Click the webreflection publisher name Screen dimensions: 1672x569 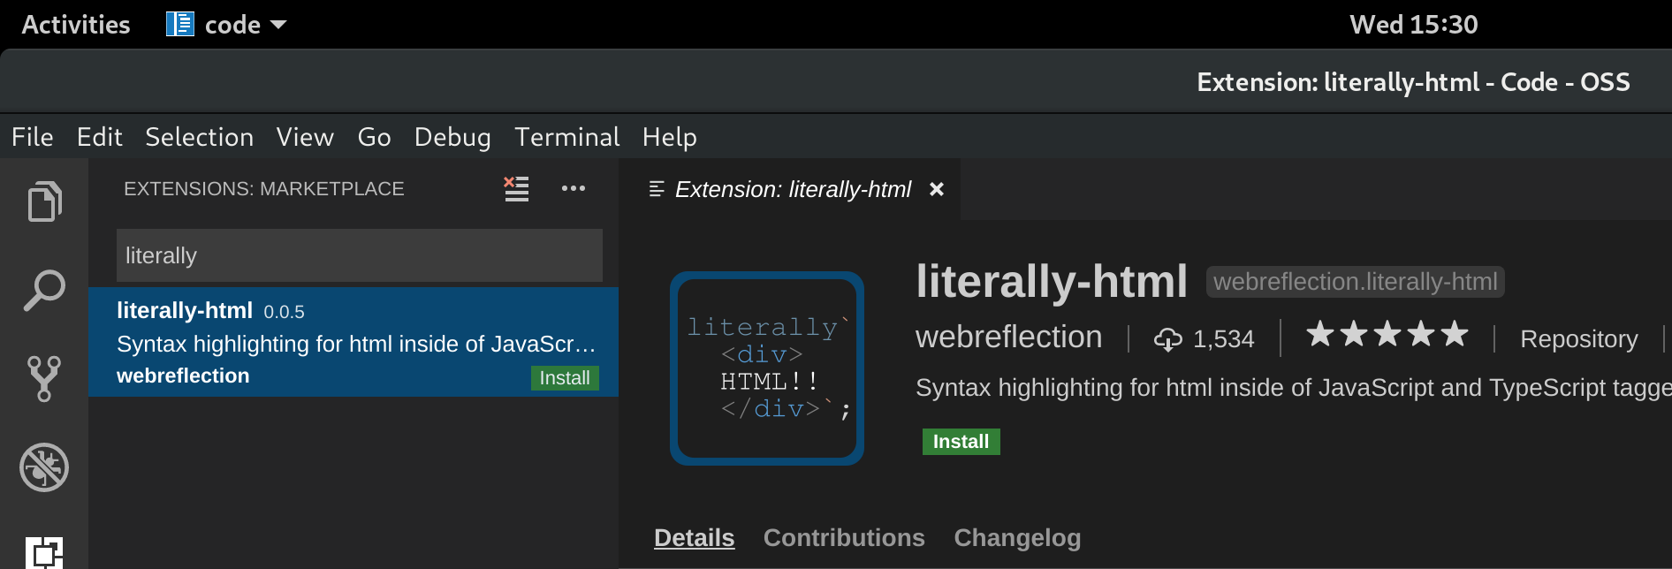click(x=1009, y=338)
